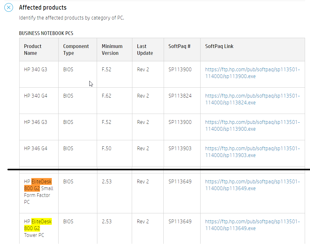Viewport: 310px width, 244px height.
Task: Click Rev 2 in the HP 346 G4 row
Action: tap(143, 148)
